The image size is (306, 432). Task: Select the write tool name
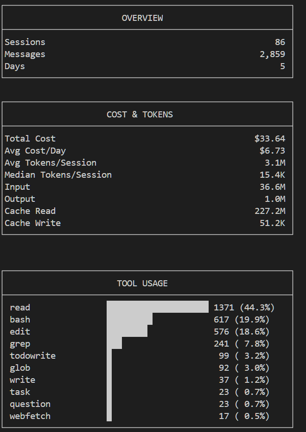click(x=22, y=380)
